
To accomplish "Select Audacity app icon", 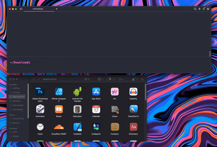I will [x=133, y=92].
